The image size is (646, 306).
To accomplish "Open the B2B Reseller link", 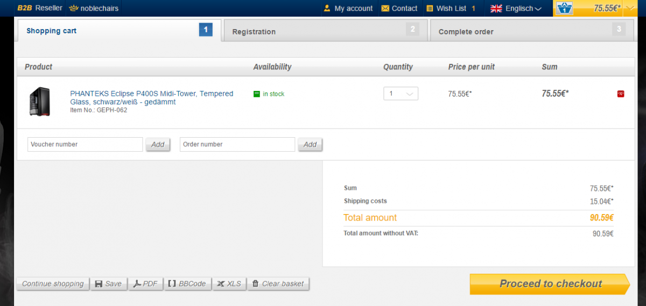I will 40,8.
